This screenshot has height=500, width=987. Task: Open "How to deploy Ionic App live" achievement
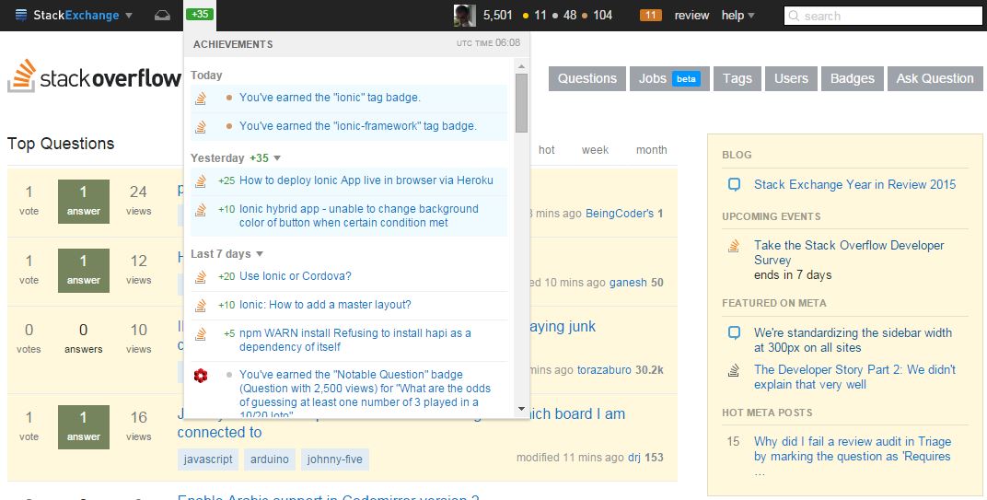366,180
